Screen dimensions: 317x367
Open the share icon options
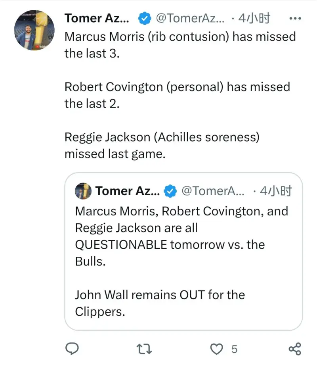[x=295, y=349]
